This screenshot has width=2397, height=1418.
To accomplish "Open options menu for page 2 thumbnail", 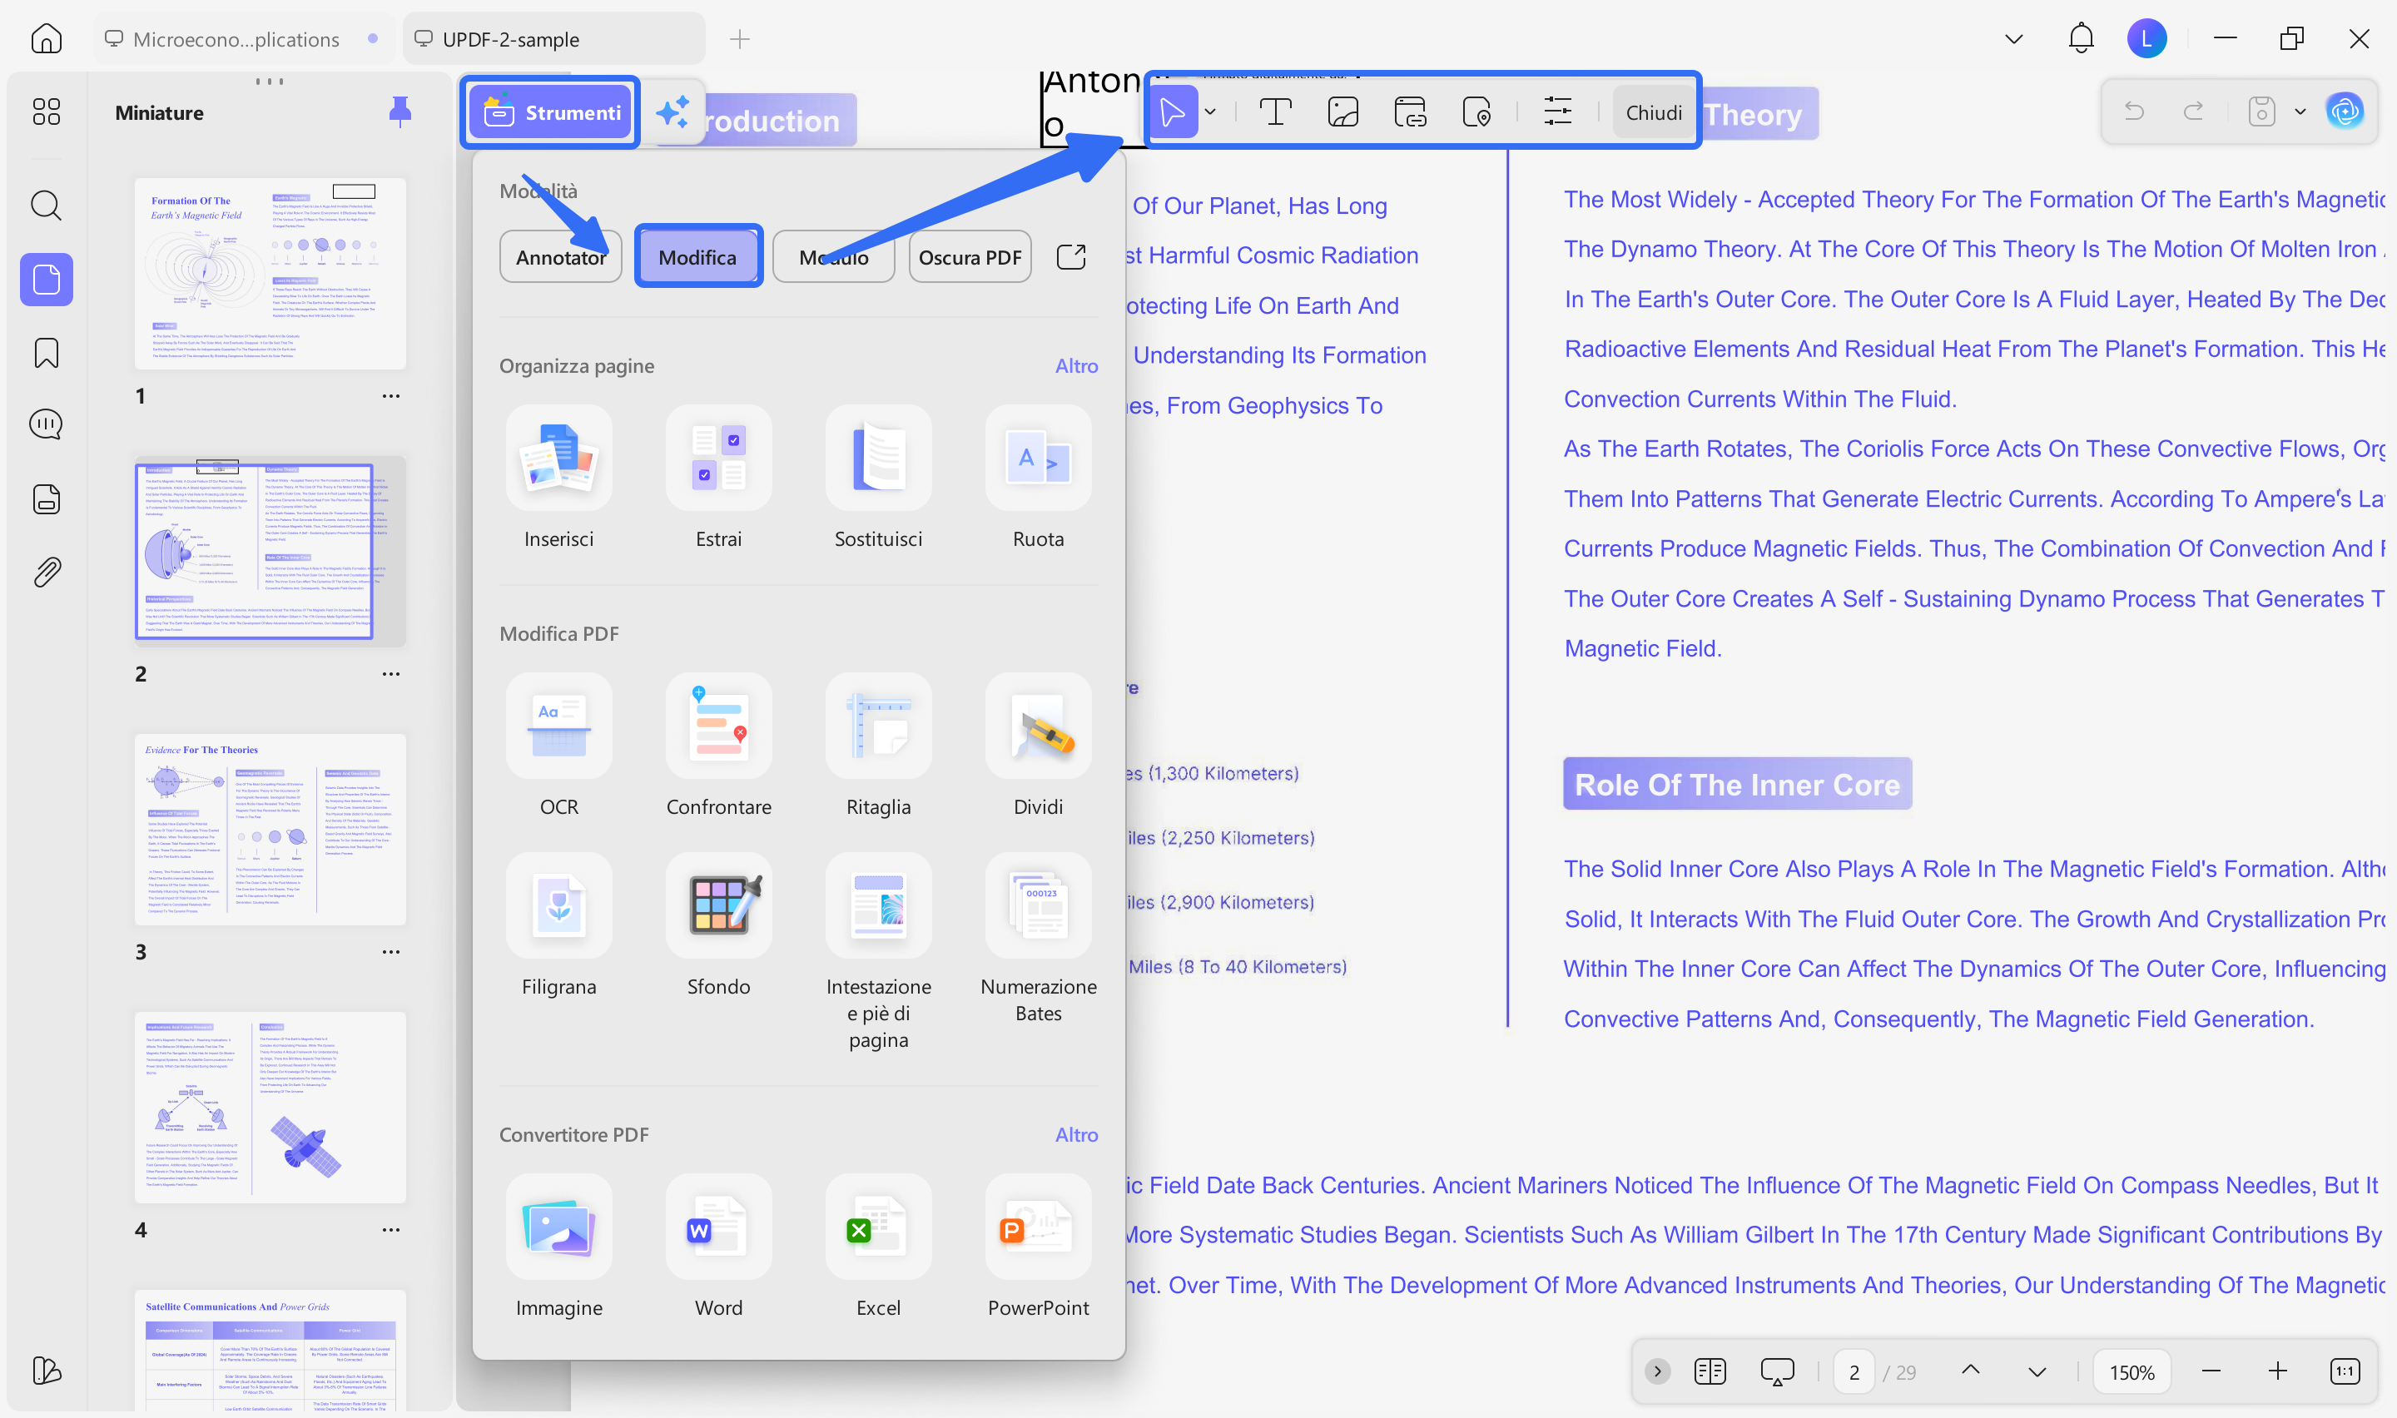I will (390, 674).
